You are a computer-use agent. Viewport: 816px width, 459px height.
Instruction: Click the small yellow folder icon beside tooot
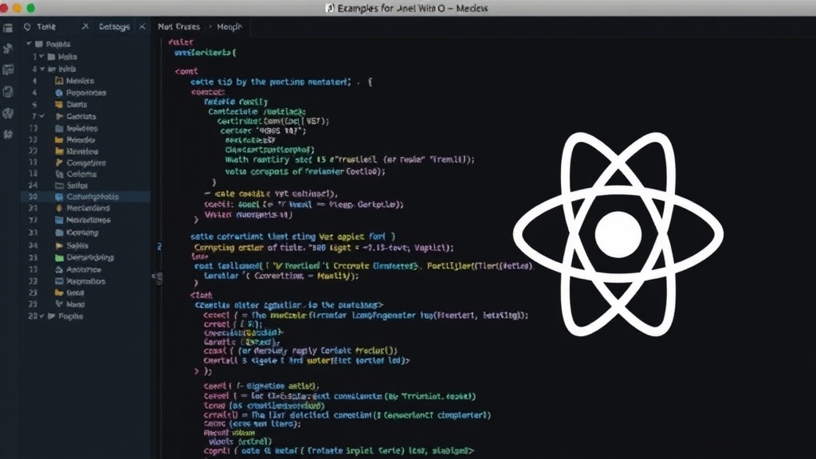click(59, 293)
